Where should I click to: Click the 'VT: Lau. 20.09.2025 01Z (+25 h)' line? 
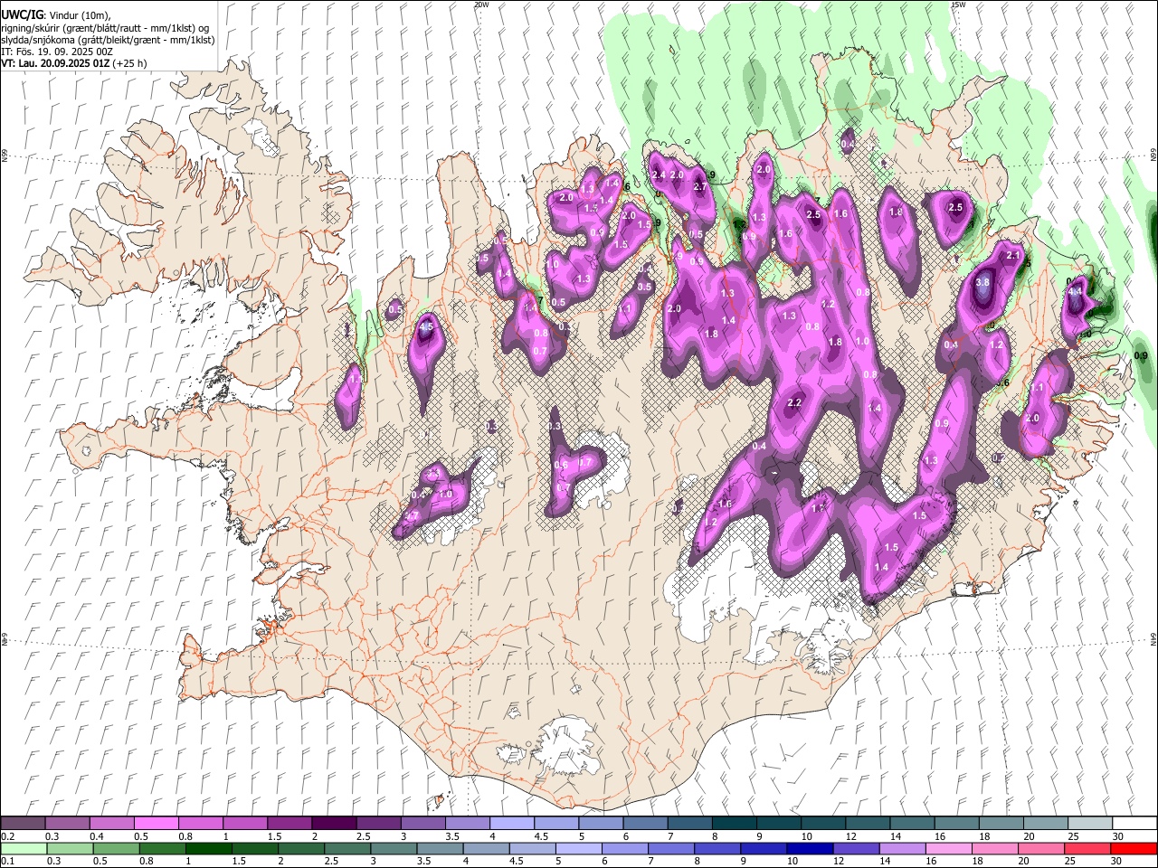coord(74,63)
